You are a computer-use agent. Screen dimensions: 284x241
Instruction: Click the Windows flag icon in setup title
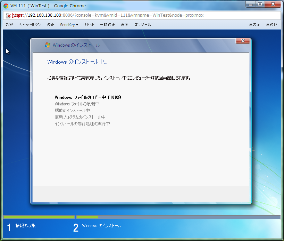48,45
